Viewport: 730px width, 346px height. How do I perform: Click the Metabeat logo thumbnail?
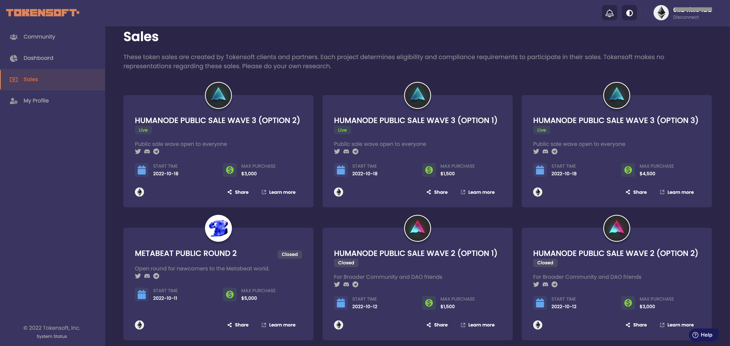(218, 228)
